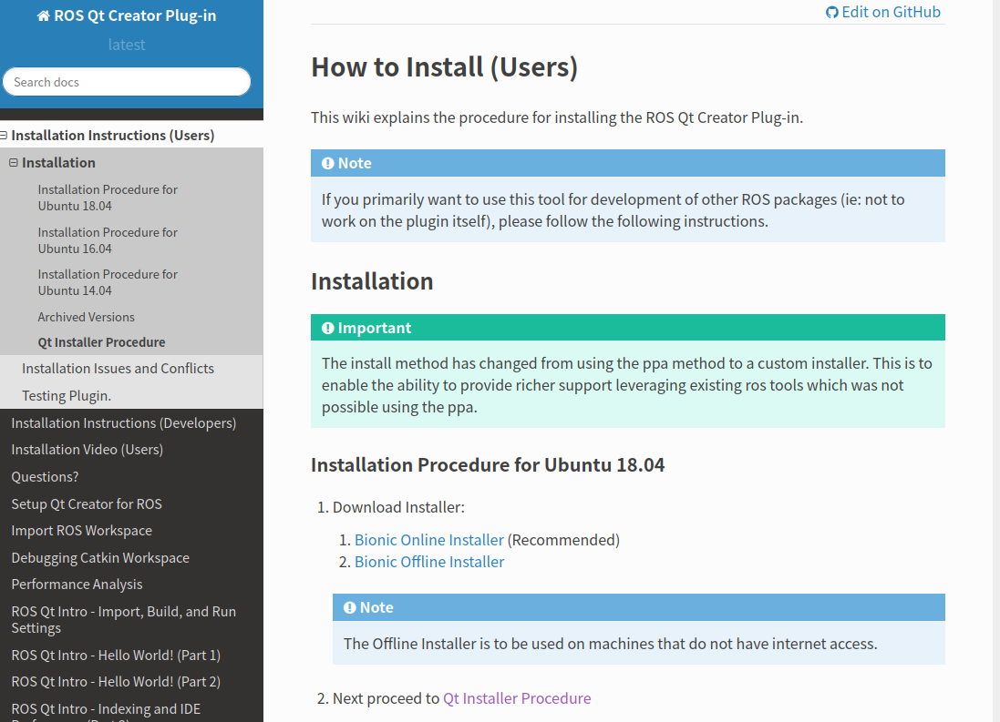Click the GitHub icon near Edit on GitHub

tap(831, 12)
